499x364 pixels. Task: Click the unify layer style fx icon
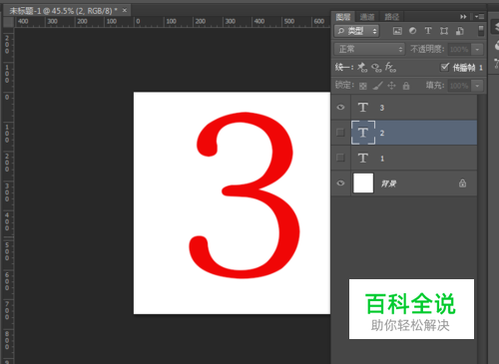[x=390, y=68]
